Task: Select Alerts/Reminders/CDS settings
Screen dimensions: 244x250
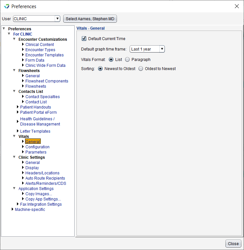Action: click(46, 184)
